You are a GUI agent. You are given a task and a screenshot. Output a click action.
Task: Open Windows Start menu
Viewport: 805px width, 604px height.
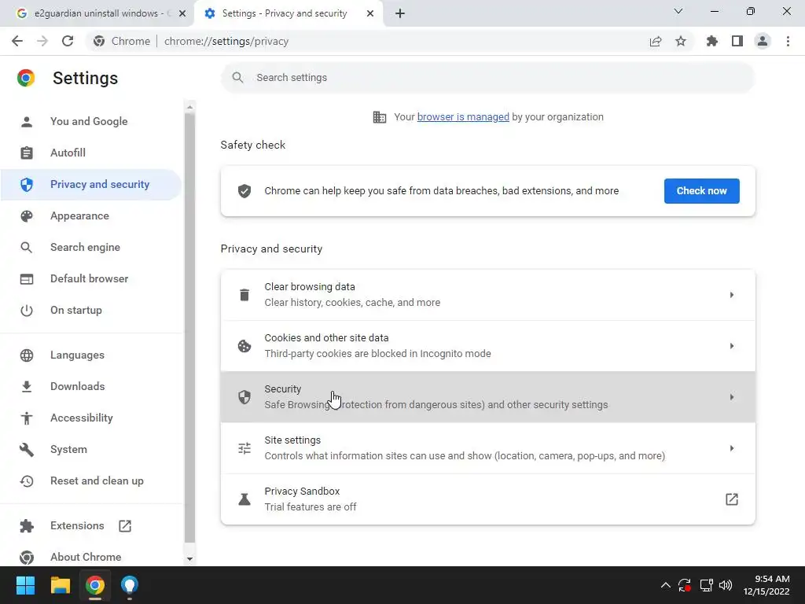pyautogui.click(x=25, y=585)
